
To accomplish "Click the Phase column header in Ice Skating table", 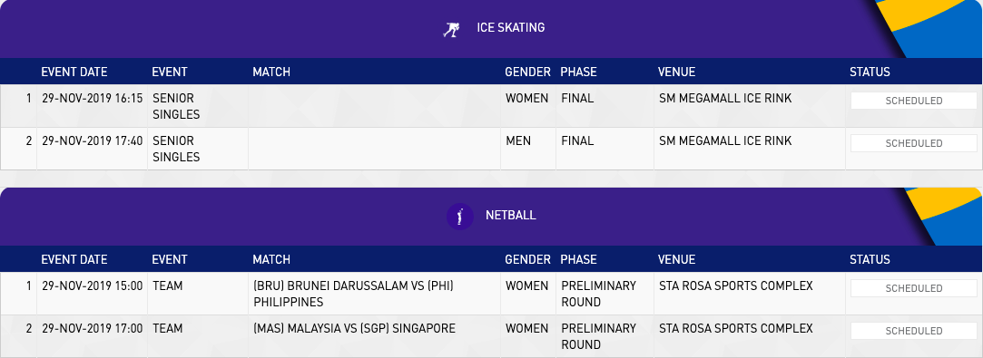I will pos(579,72).
